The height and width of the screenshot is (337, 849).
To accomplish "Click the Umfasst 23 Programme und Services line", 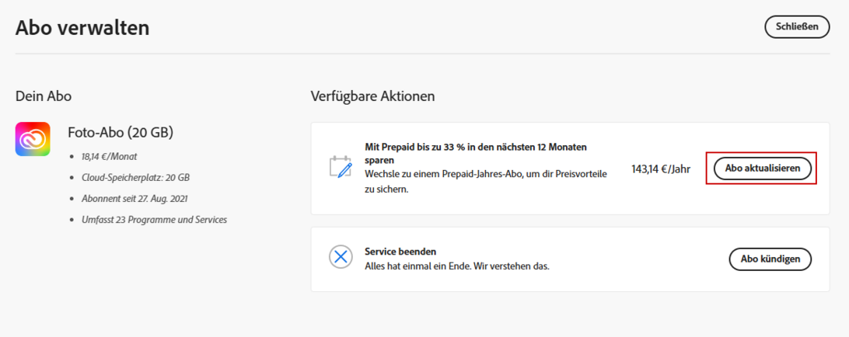I will click(154, 220).
